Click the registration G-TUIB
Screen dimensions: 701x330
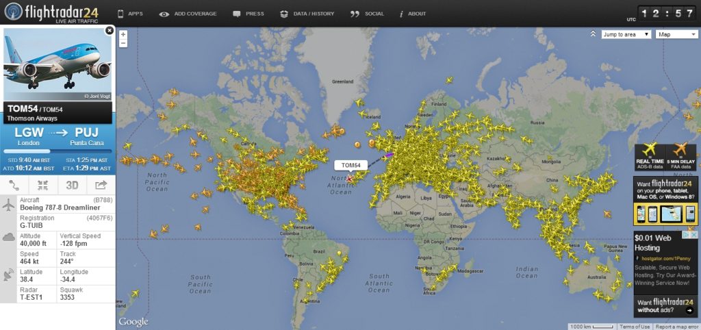pos(31,226)
